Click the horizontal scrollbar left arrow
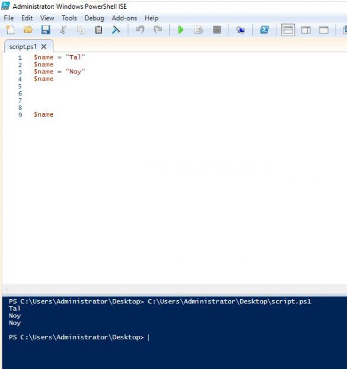The height and width of the screenshot is (369, 347). [7, 289]
